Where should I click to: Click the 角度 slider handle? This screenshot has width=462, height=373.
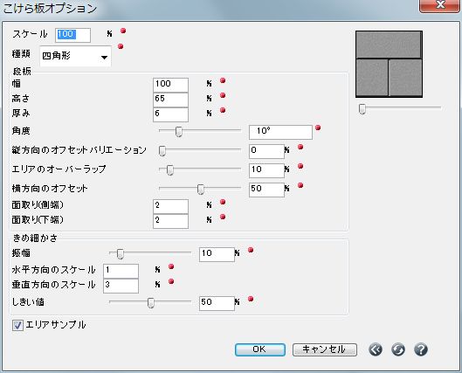(178, 131)
